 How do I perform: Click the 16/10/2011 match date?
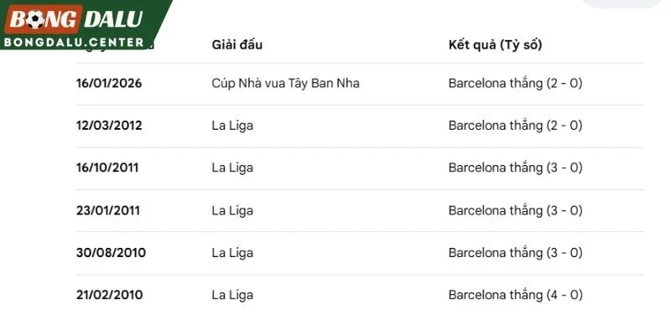click(107, 167)
